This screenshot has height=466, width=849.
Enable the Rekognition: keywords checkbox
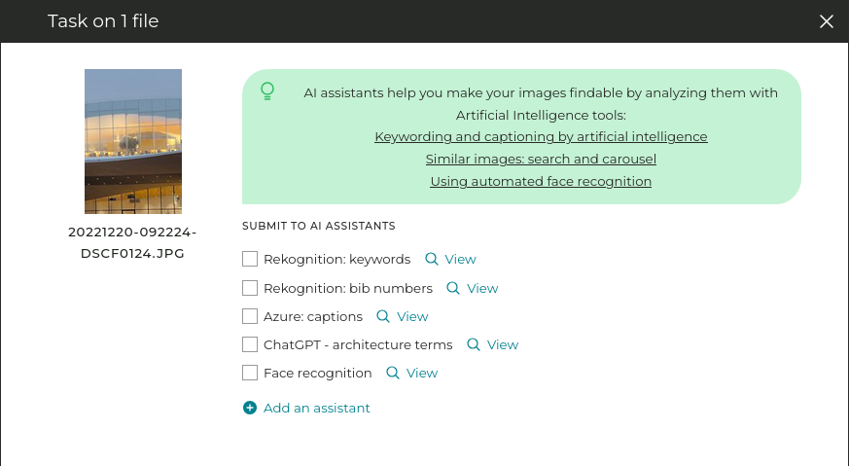[250, 259]
